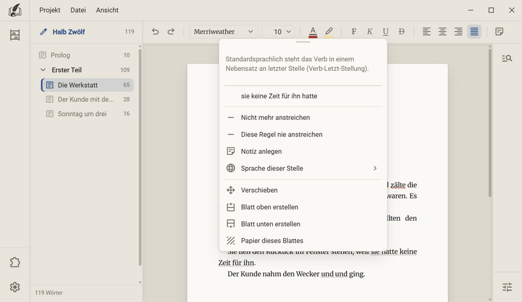Viewport: 522px width, 302px height.
Task: Click the Sonntag um drei sheet icon
Action: (50, 114)
